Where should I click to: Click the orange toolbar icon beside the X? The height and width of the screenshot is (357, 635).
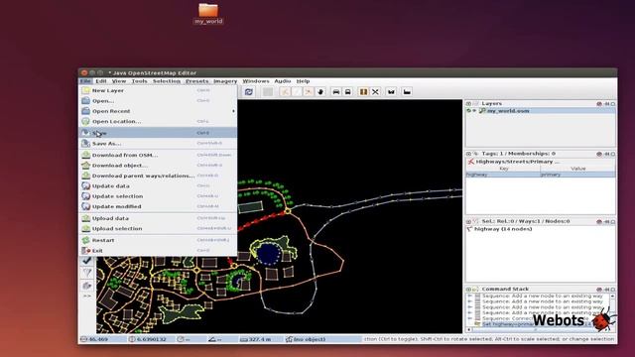click(363, 92)
